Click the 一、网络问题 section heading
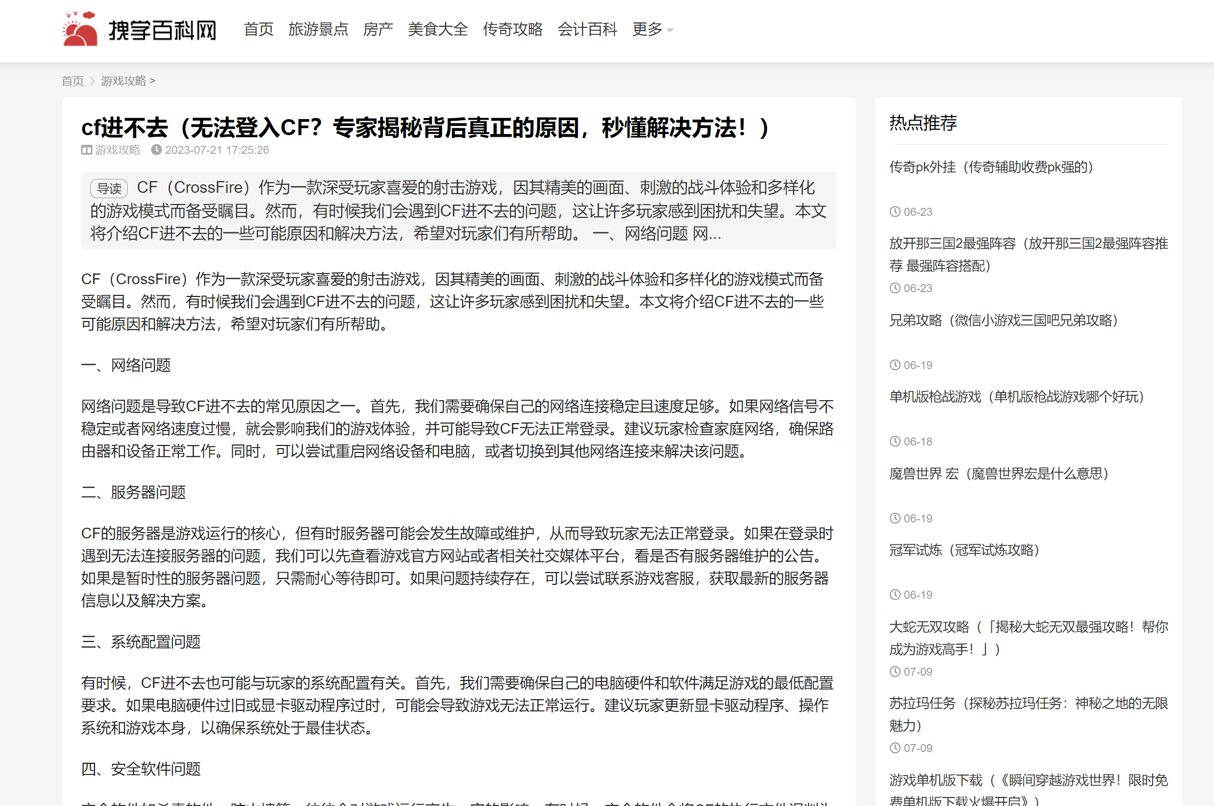 126,365
